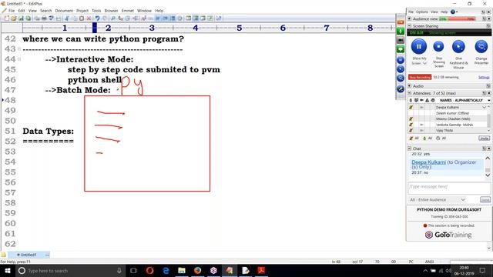Open Document menu in EditPlus
This screenshot has width=493, height=277.
(64, 11)
